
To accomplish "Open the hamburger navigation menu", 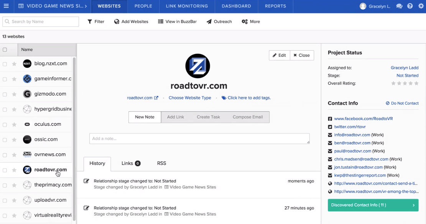I will pos(6,6).
